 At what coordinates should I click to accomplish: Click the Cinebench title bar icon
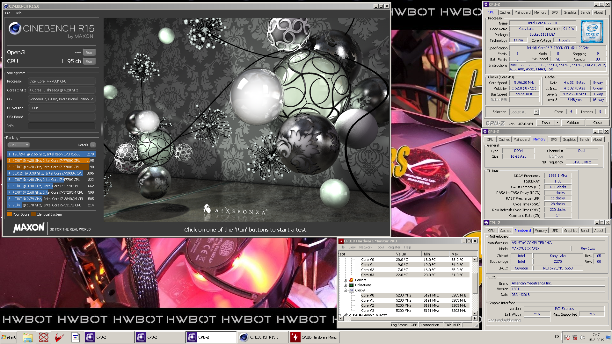pos(6,6)
